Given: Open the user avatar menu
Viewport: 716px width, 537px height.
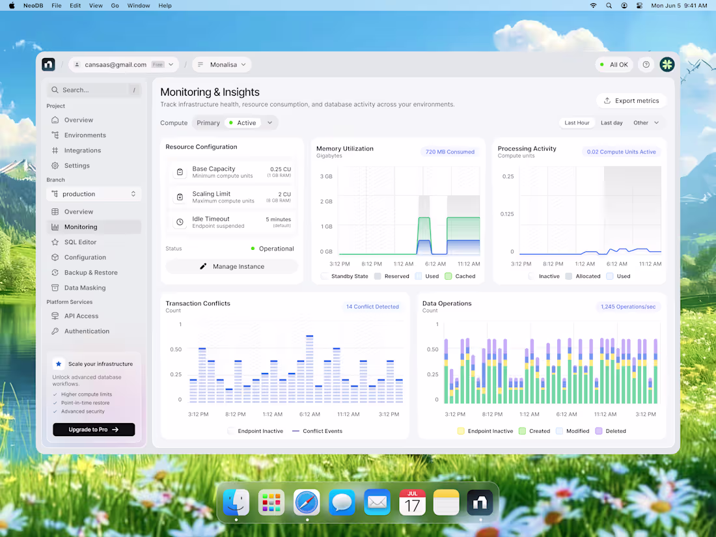Looking at the screenshot, I should (x=667, y=64).
